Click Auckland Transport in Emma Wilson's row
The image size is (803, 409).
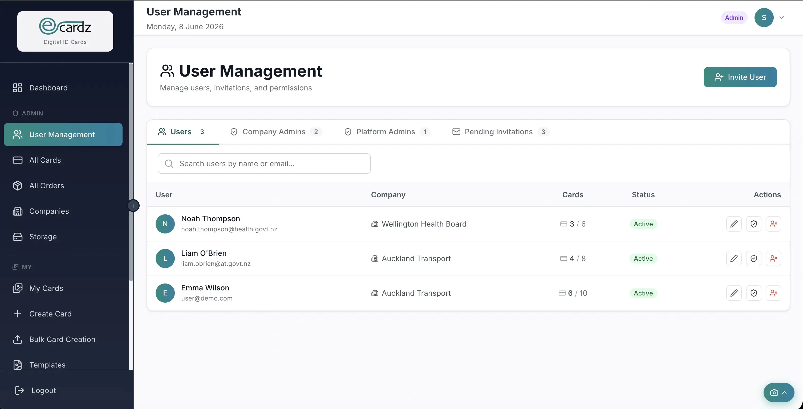(416, 293)
